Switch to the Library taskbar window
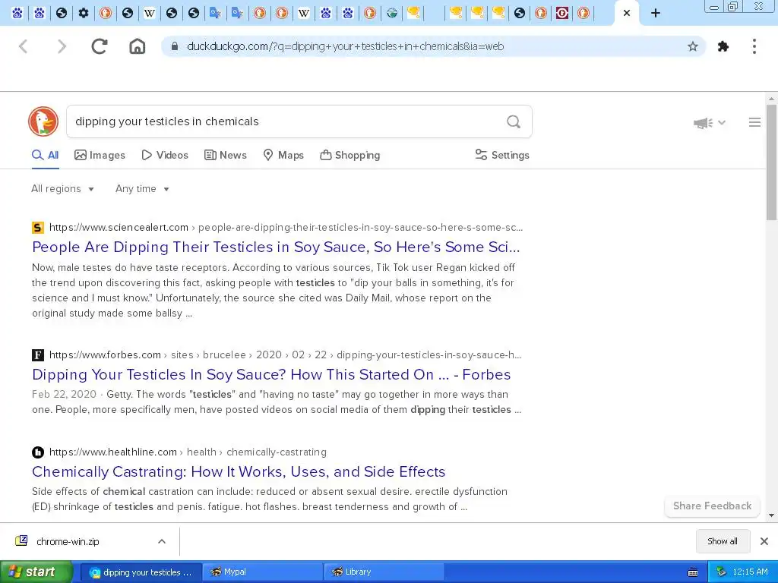This screenshot has width=778, height=583. pos(384,572)
